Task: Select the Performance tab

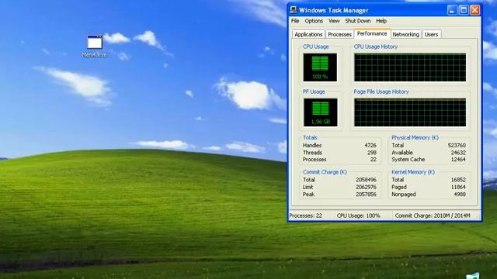Action: tap(372, 33)
